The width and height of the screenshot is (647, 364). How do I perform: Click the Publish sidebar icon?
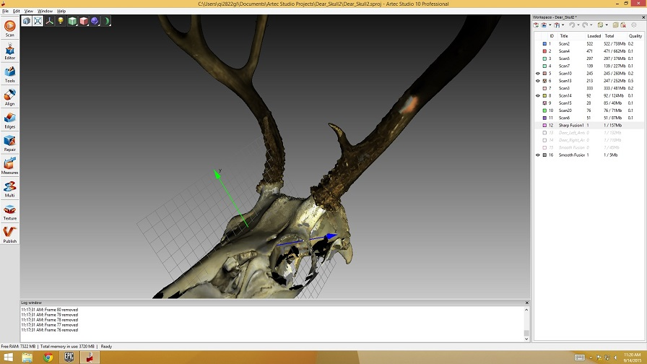click(x=10, y=234)
